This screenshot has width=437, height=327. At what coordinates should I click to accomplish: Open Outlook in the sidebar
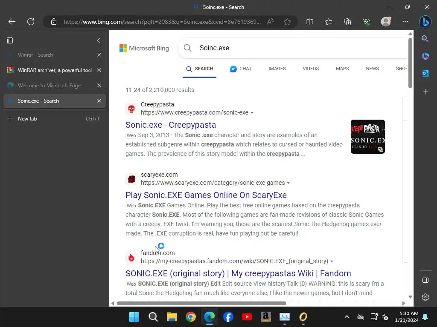[425, 73]
